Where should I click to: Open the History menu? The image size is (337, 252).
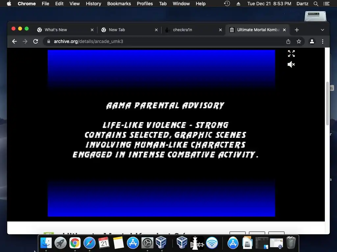tap(93, 4)
